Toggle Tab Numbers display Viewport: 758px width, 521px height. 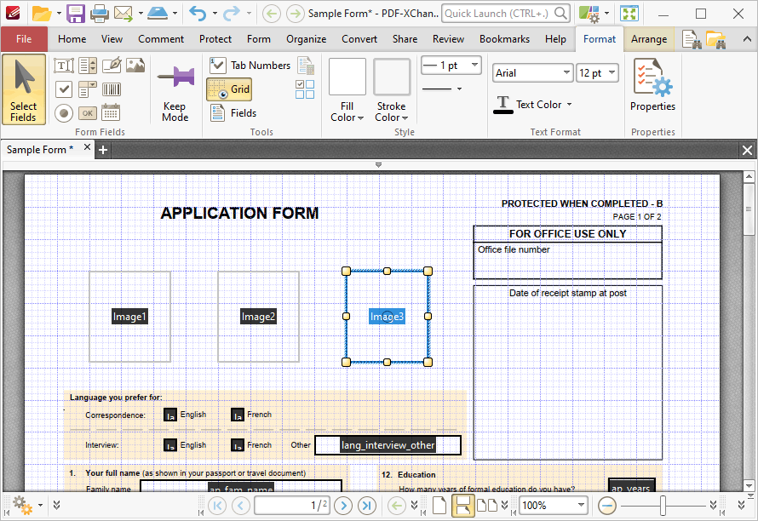[x=250, y=66]
